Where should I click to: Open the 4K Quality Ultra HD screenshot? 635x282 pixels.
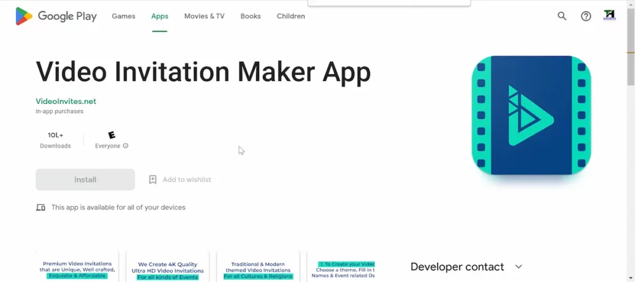click(167, 266)
